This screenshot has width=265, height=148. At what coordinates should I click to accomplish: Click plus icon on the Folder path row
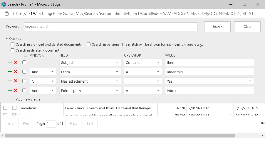(10, 91)
